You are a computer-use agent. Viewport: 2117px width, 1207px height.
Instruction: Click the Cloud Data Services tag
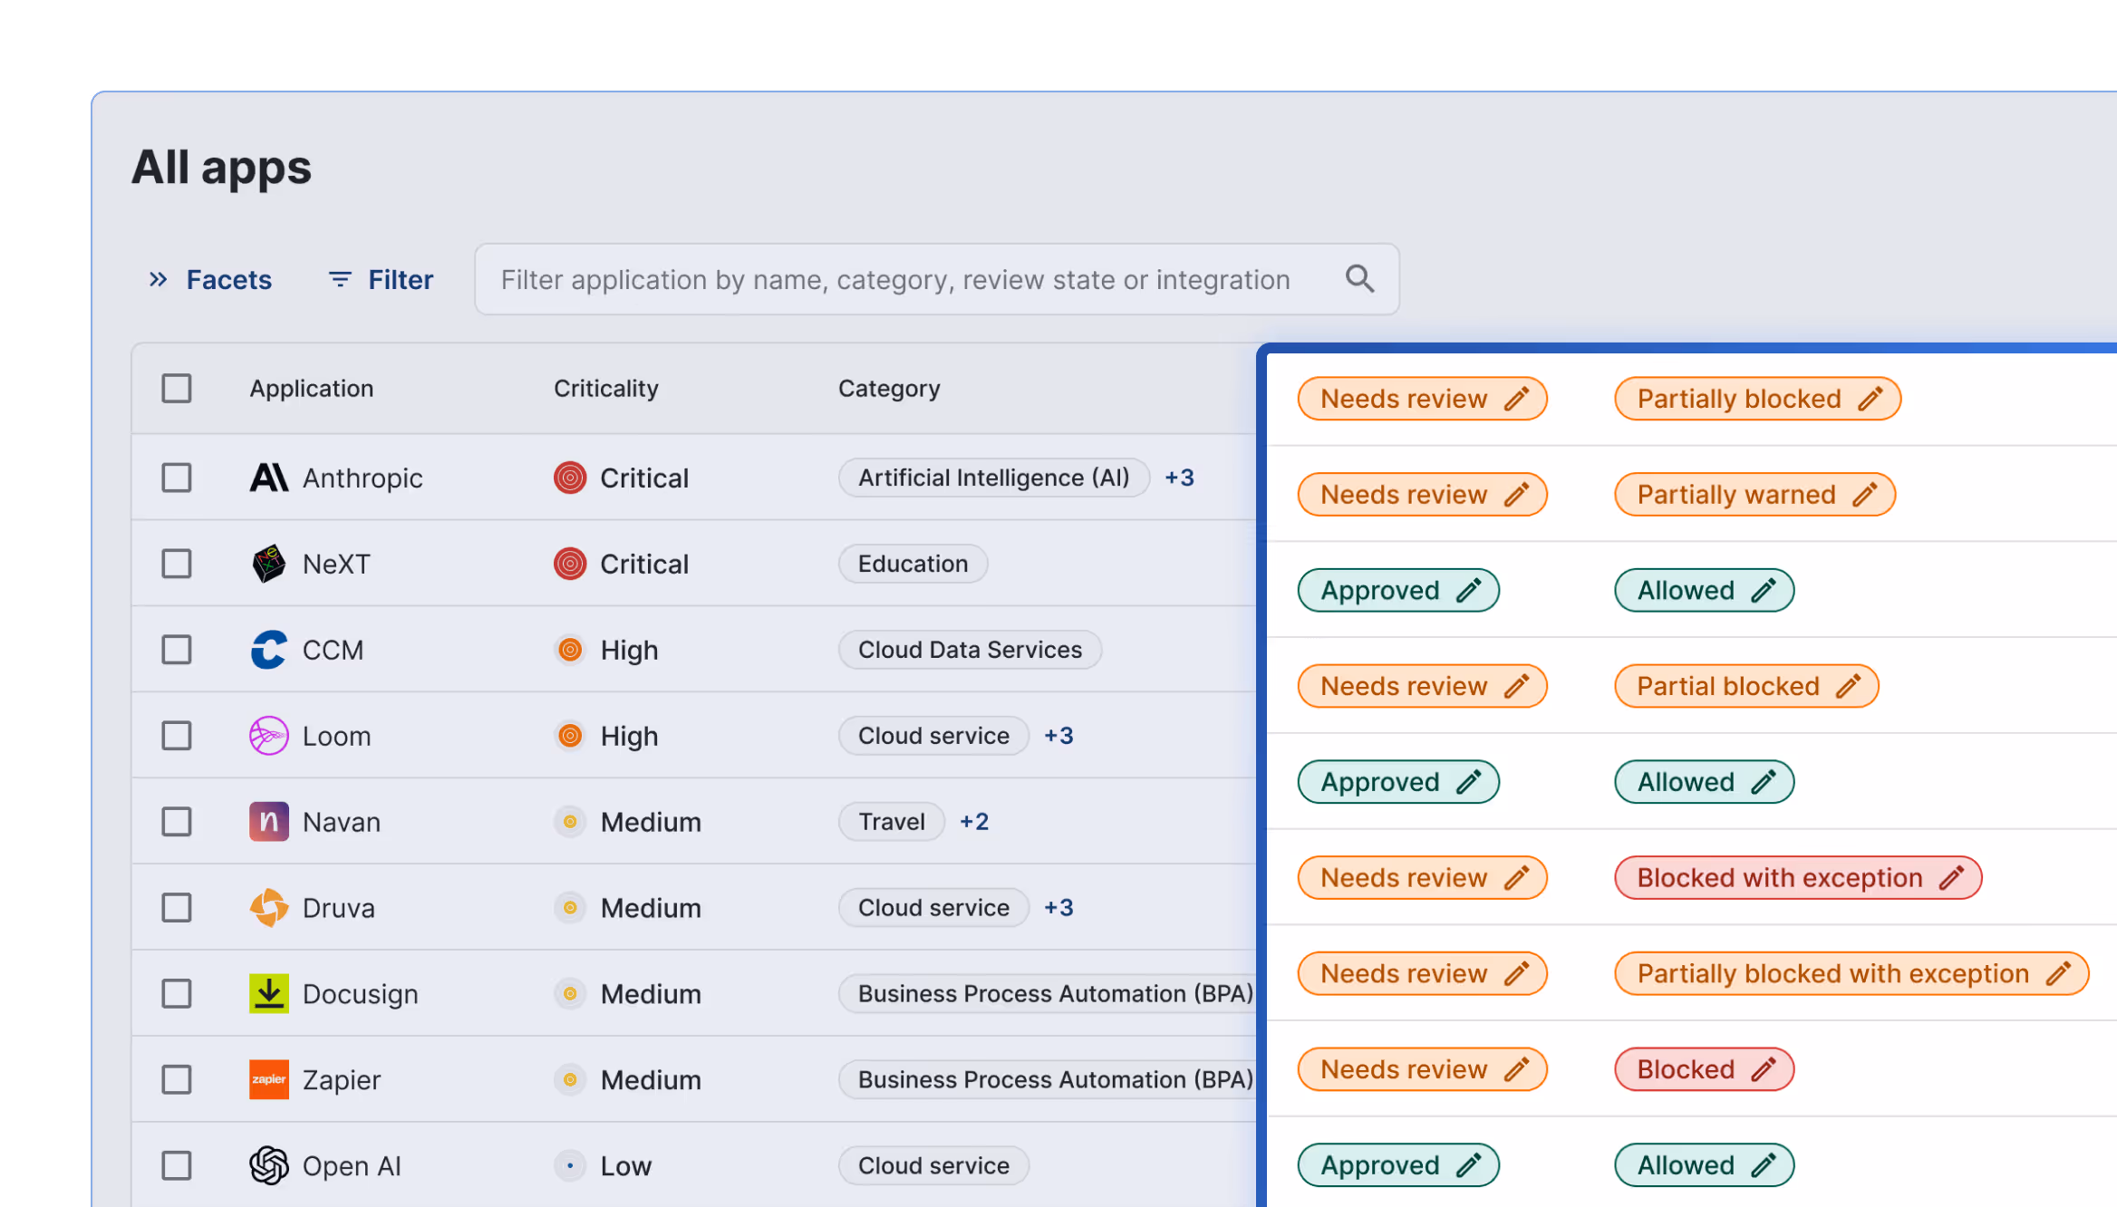pos(970,650)
